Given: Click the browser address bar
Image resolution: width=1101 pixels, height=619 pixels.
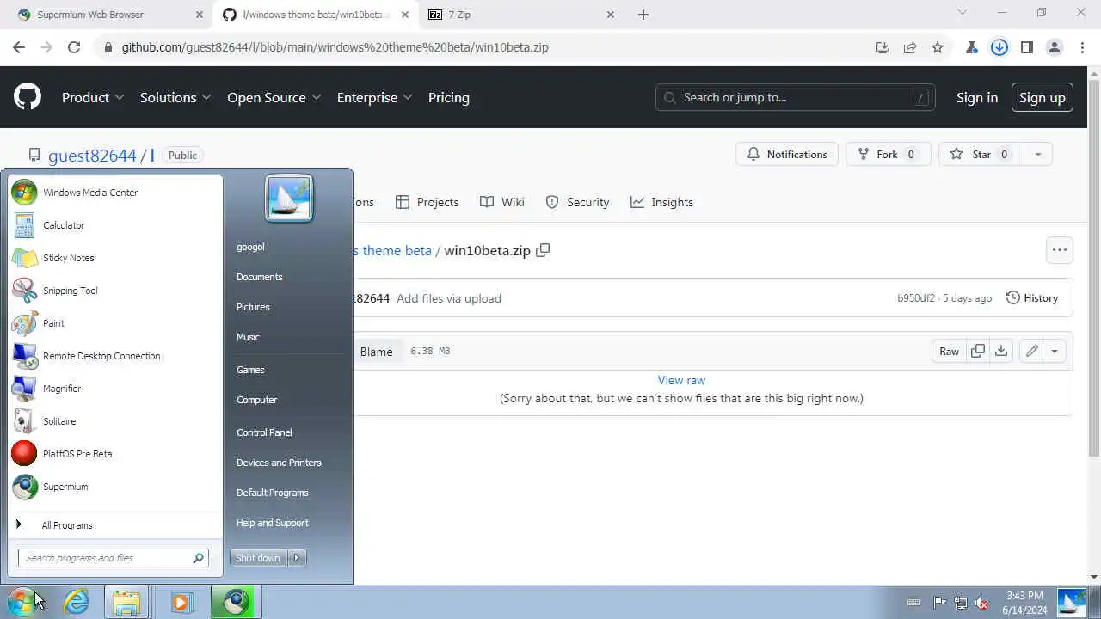Looking at the screenshot, I should pos(482,47).
